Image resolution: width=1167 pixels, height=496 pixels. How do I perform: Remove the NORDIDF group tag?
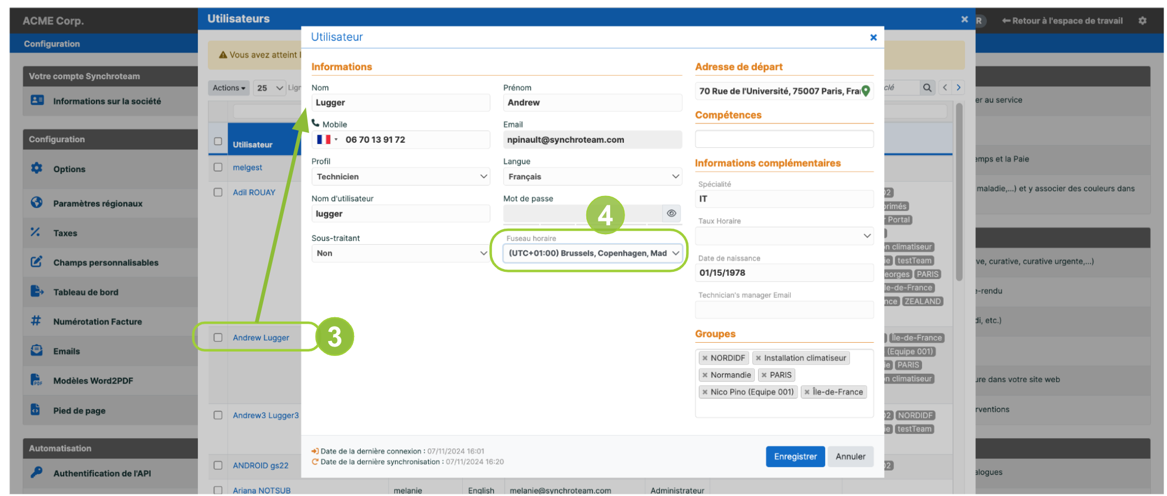point(705,358)
